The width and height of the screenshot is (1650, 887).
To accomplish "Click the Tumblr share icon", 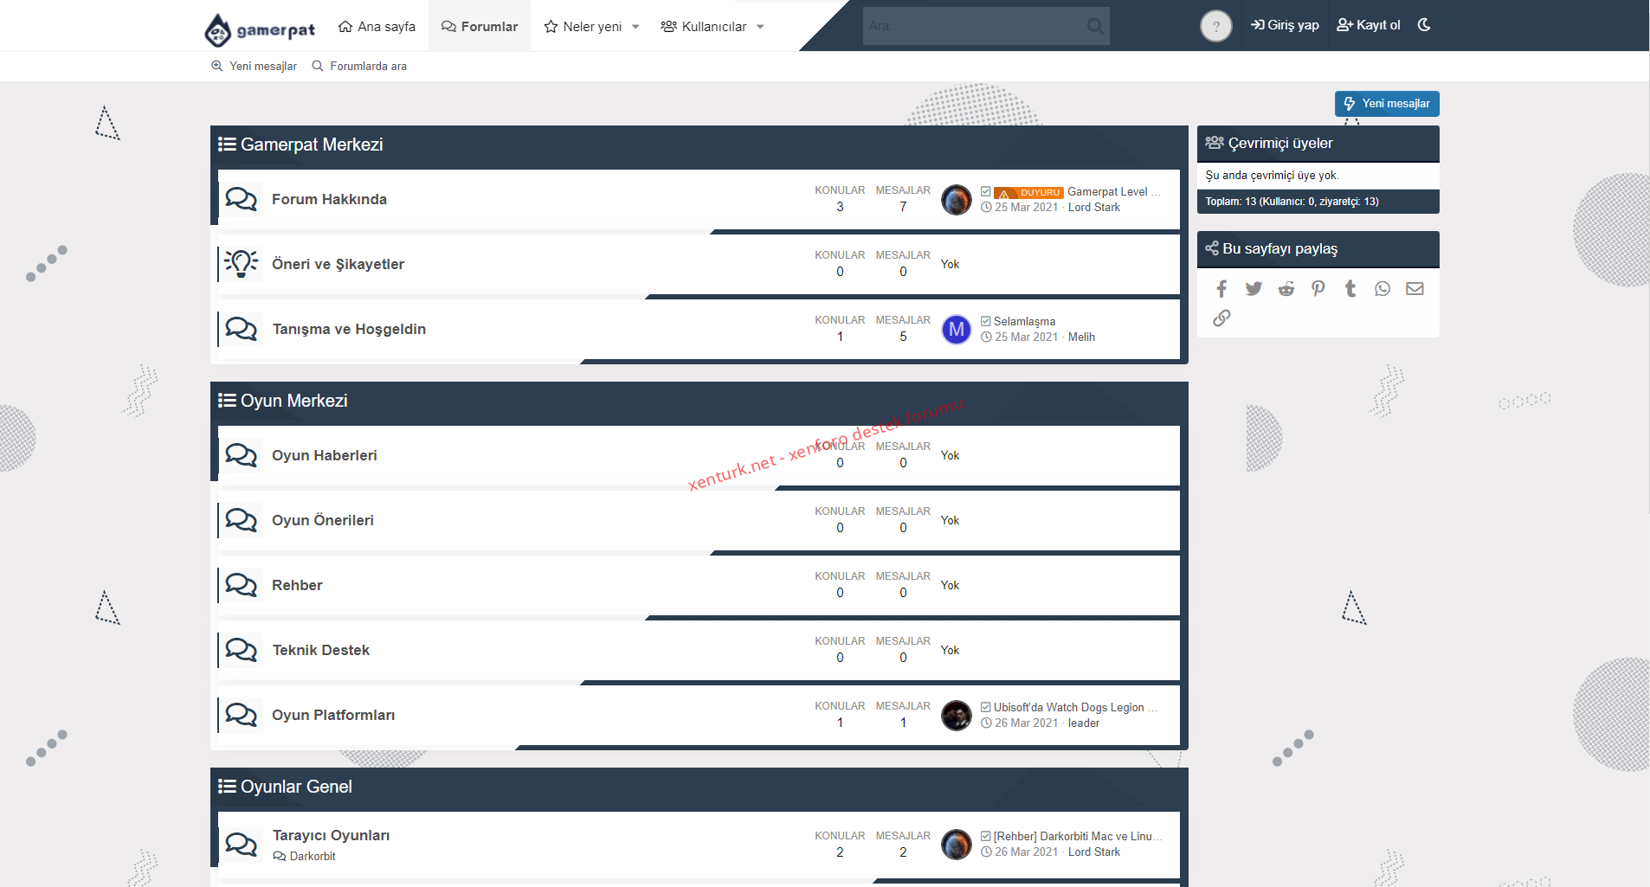I will [x=1350, y=289].
